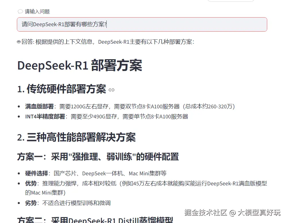Click the anchor link icon beside 传统硬件部署方案
The image size is (287, 223).
112,90
